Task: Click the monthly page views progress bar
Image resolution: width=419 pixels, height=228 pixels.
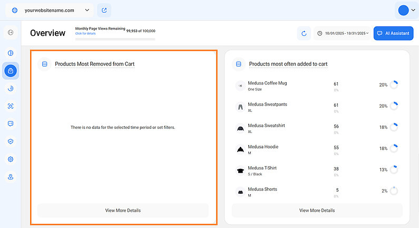Action: tap(115, 39)
